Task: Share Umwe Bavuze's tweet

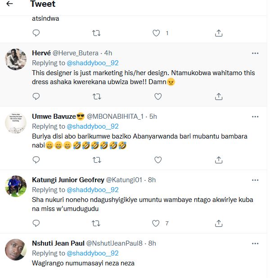Action: [219, 160]
